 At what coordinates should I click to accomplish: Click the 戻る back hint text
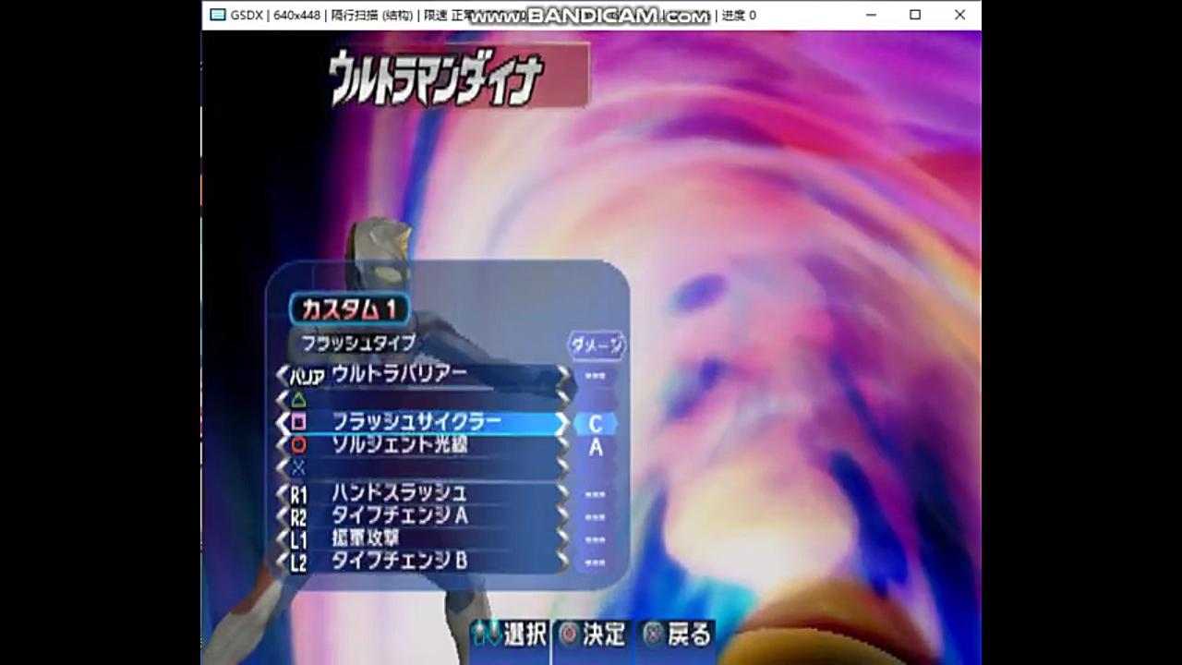click(689, 635)
